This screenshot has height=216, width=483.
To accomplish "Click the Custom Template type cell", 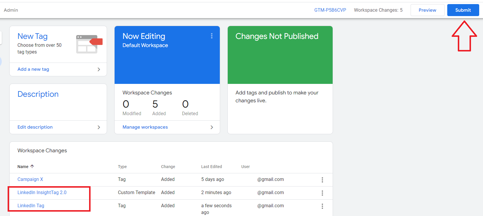I will [x=137, y=192].
